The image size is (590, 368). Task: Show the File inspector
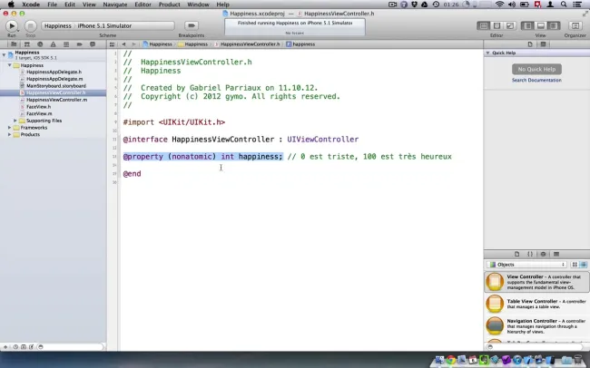pyautogui.click(x=530, y=44)
